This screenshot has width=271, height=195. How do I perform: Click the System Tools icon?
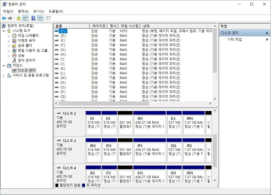[9, 31]
